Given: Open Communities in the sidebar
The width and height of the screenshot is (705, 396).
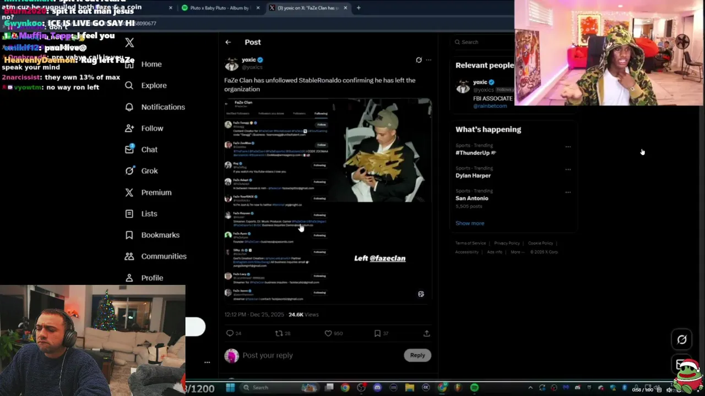Looking at the screenshot, I should coord(156,256).
